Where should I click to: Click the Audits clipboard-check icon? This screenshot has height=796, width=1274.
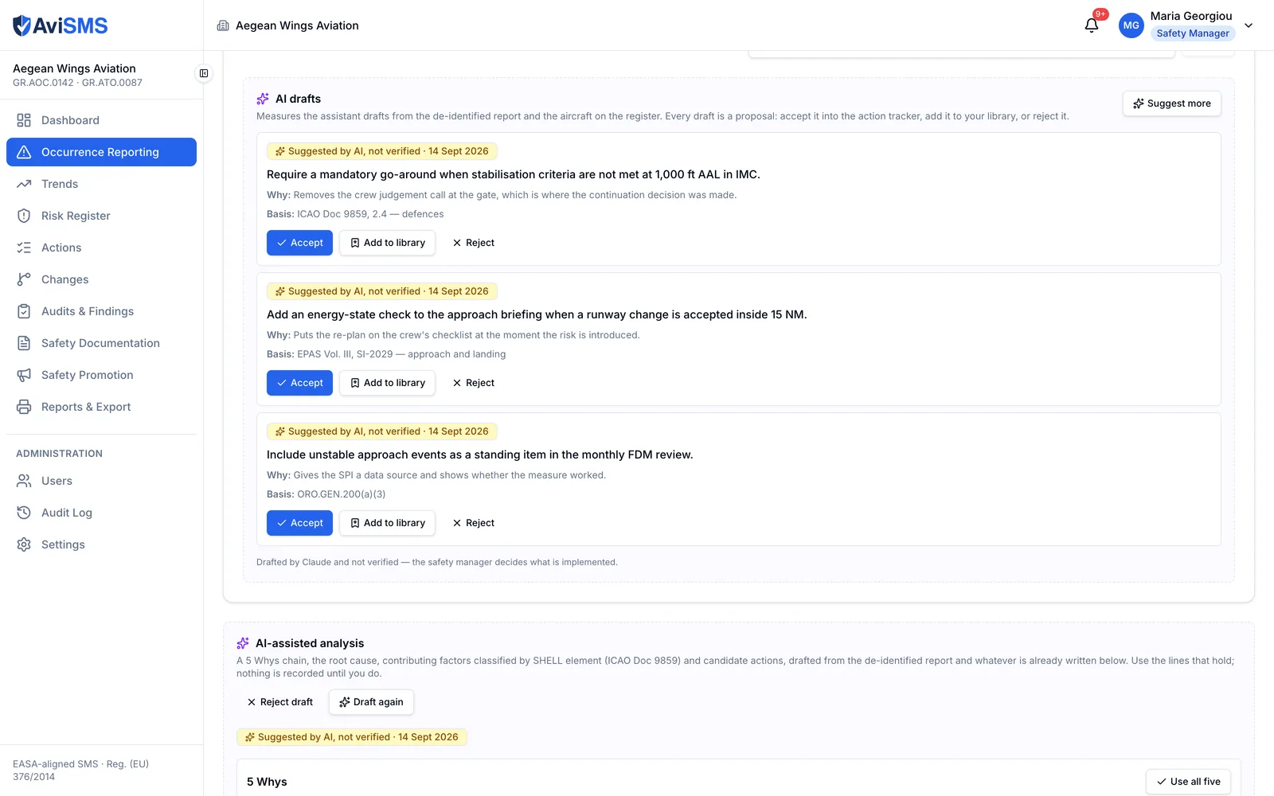point(24,311)
